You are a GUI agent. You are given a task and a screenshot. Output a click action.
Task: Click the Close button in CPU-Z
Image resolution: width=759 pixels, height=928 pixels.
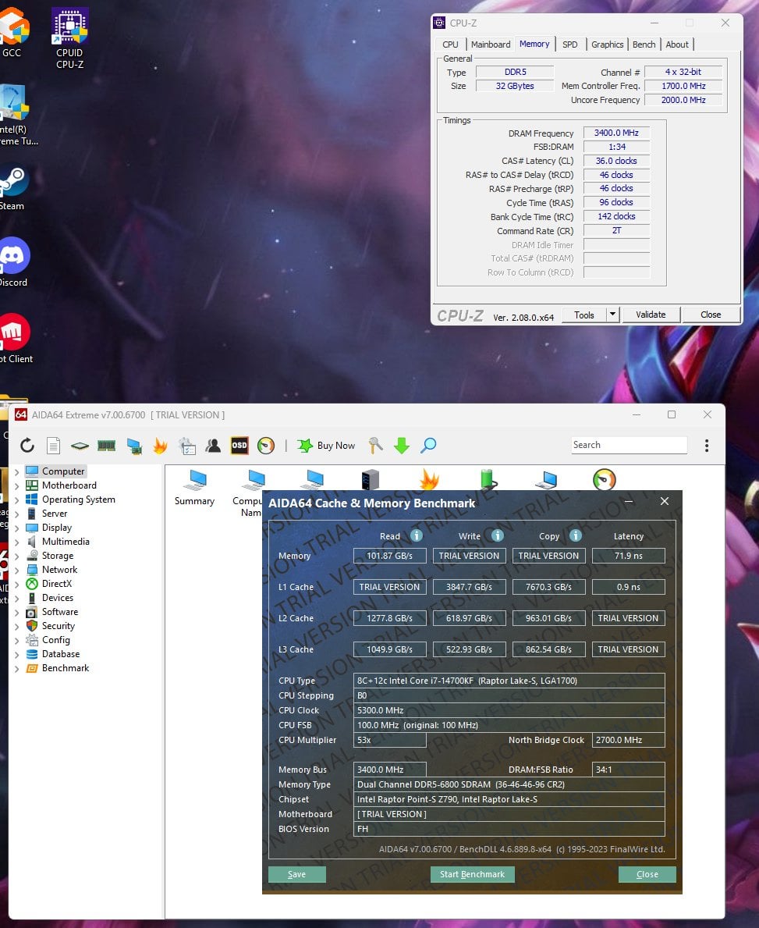pos(711,315)
